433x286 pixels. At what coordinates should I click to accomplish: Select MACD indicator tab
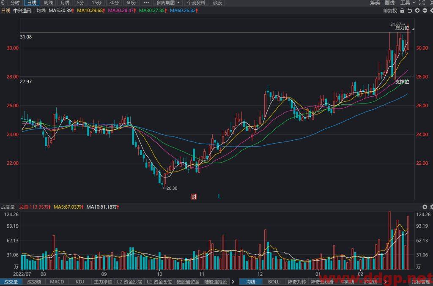pos(57,282)
